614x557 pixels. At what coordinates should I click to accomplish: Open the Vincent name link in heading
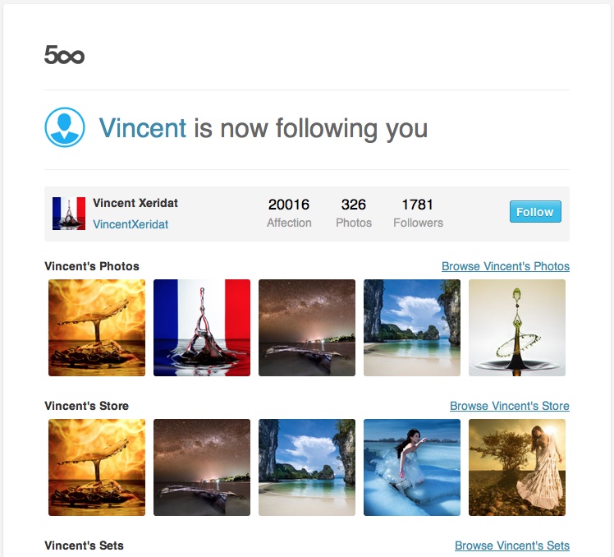[x=143, y=128]
